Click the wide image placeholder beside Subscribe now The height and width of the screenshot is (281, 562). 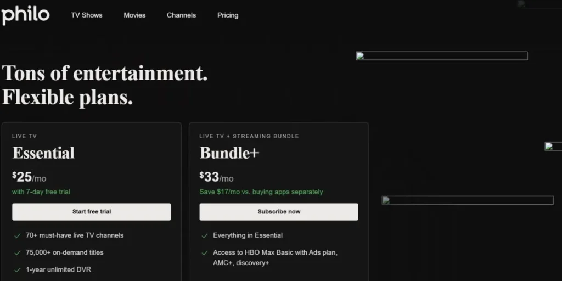[x=467, y=200]
